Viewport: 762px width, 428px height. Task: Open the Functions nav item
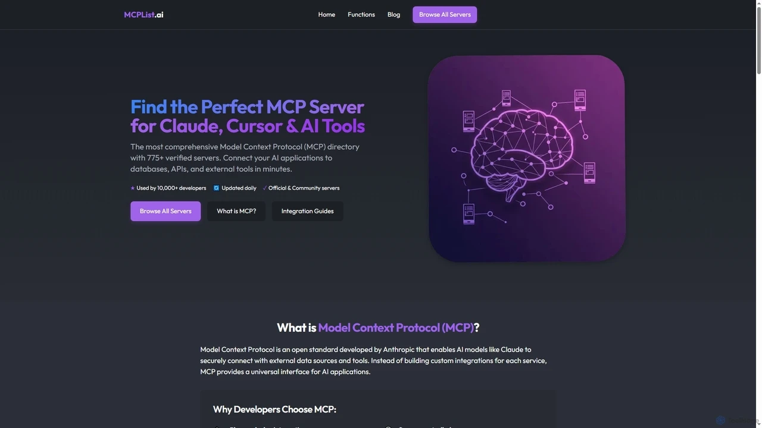(361, 14)
